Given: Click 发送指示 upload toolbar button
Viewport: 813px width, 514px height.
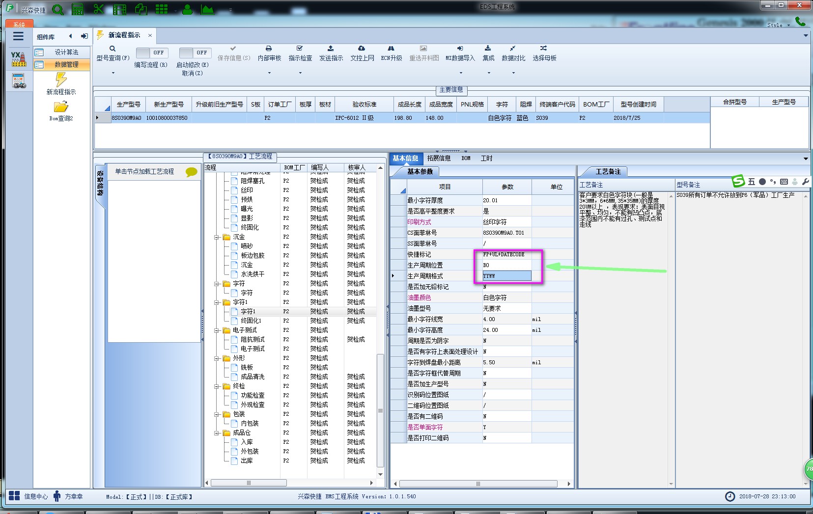Looking at the screenshot, I should tap(331, 54).
